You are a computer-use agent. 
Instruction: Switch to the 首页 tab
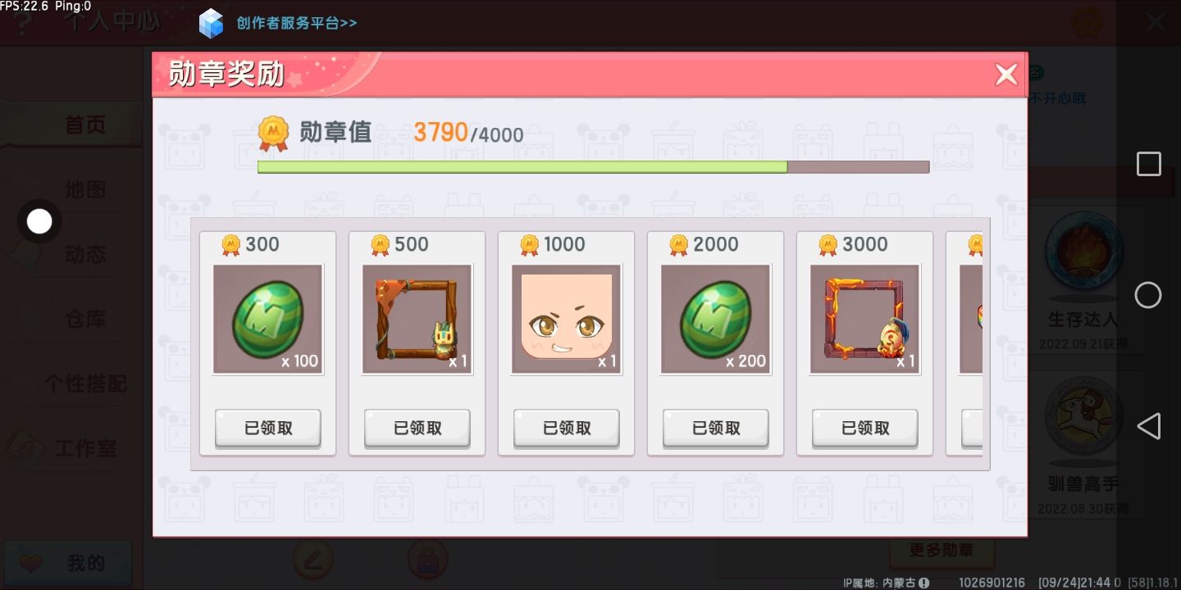tap(85, 125)
